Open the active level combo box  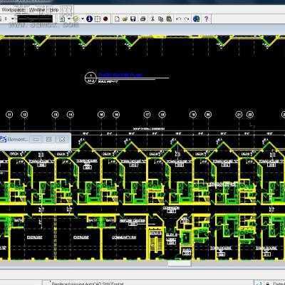[x=35, y=19]
